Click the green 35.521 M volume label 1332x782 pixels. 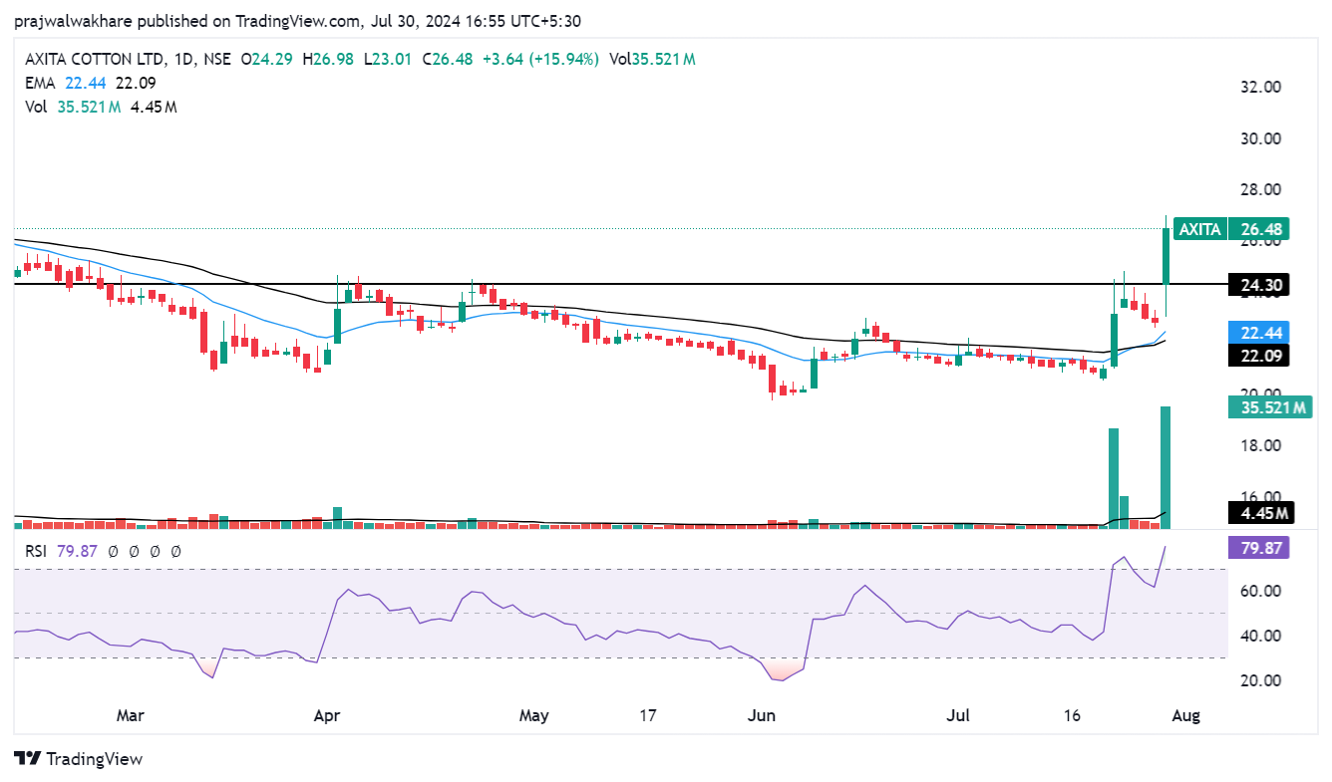pos(1268,406)
